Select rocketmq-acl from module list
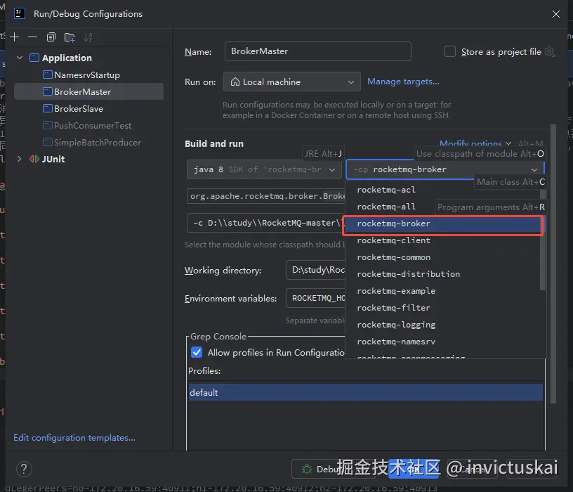The image size is (573, 492). tap(442, 190)
